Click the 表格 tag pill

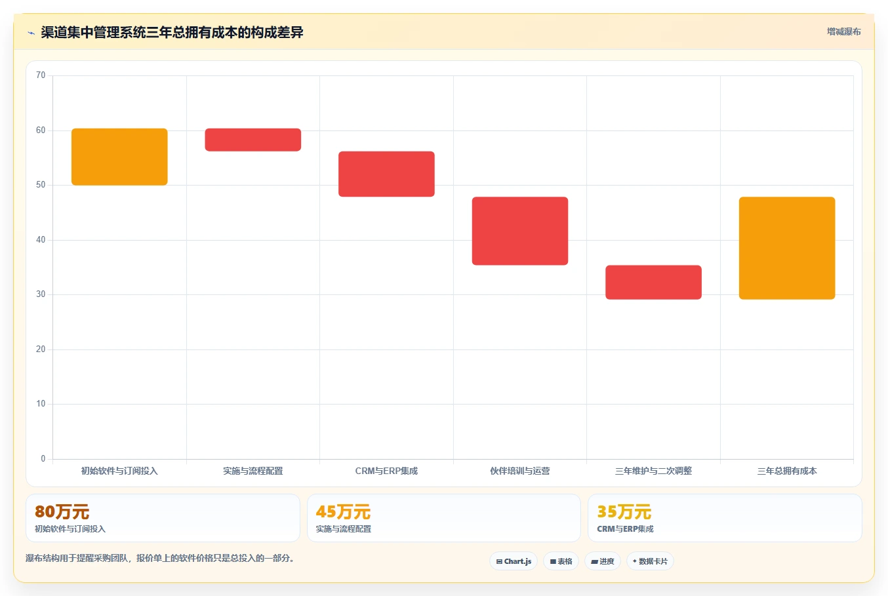tap(561, 561)
